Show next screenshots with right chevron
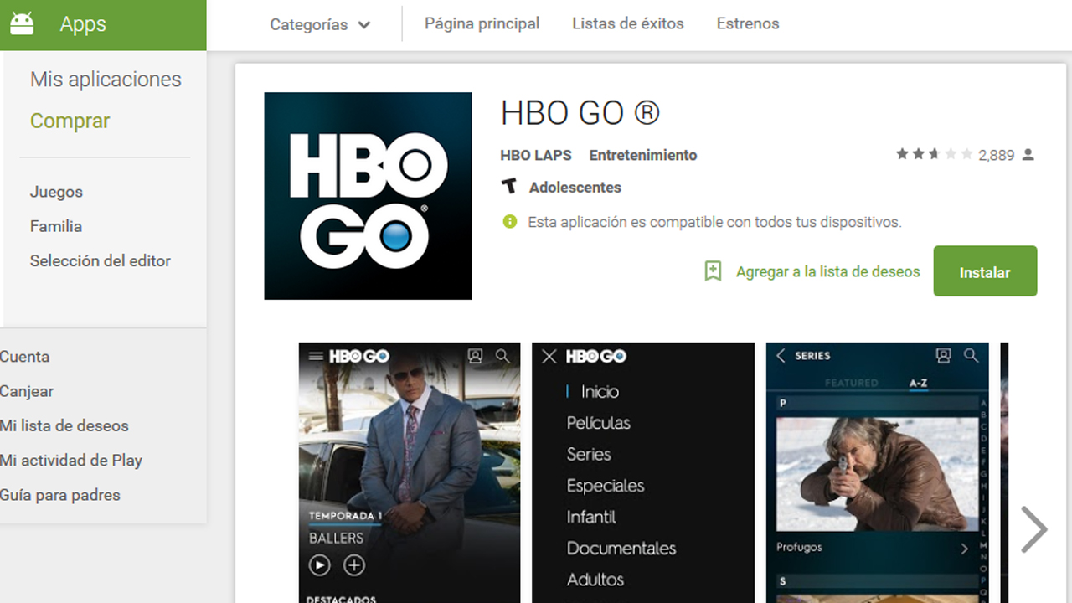This screenshot has height=603, width=1072. point(1034,529)
